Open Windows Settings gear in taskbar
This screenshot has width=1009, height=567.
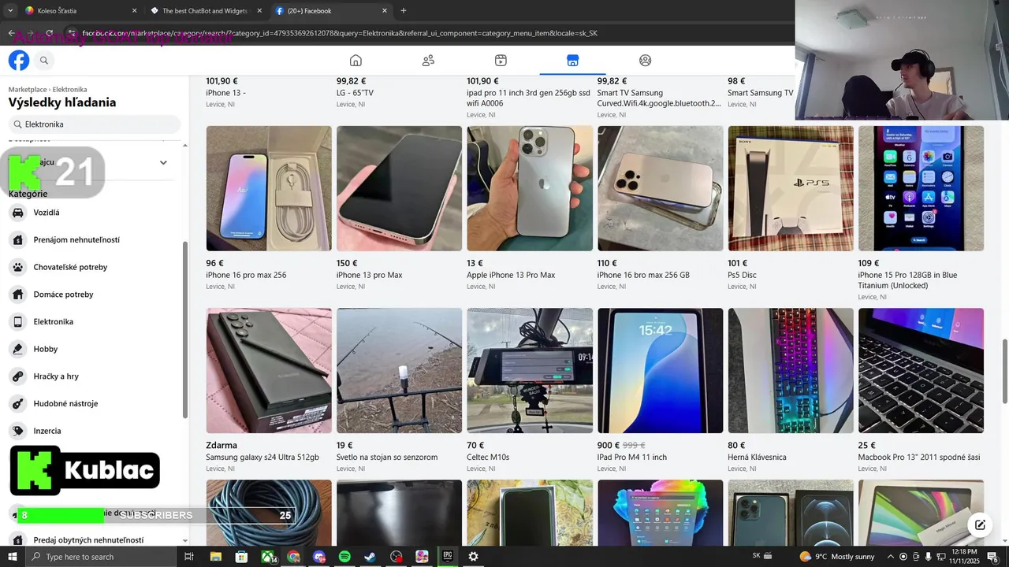click(x=473, y=557)
